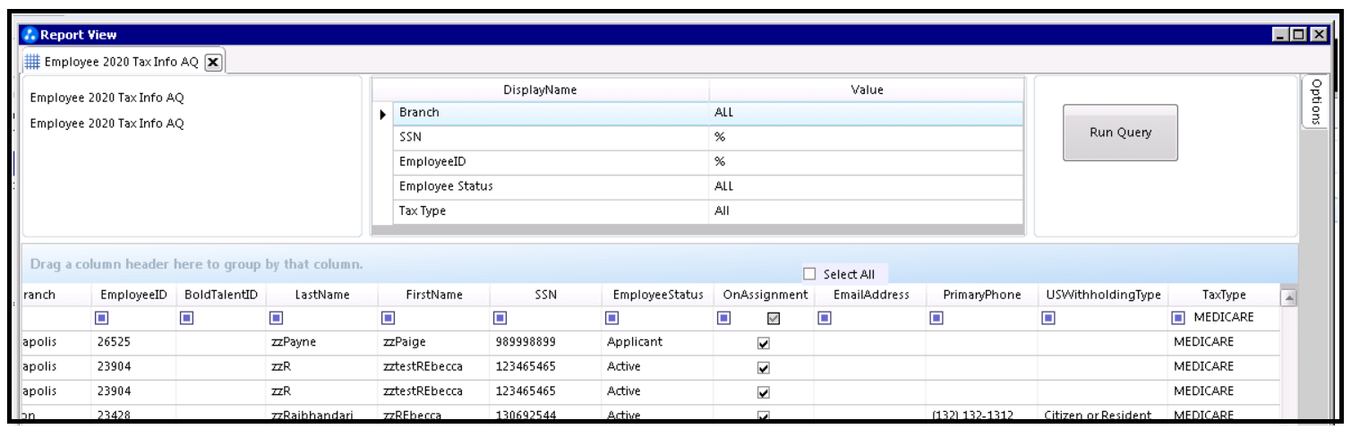Open the TaxType column filter icon
Image resolution: width=1351 pixels, height=429 pixels.
(x=1179, y=317)
